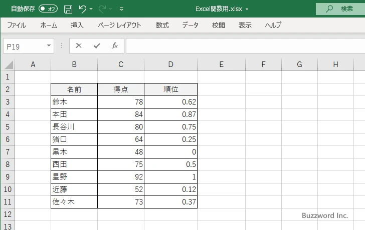
Task: Click the Save icon in title bar
Action: pyautogui.click(x=68, y=9)
